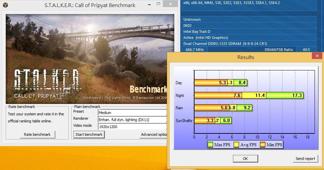
Task: Open Advanced options
Action: pos(153,134)
